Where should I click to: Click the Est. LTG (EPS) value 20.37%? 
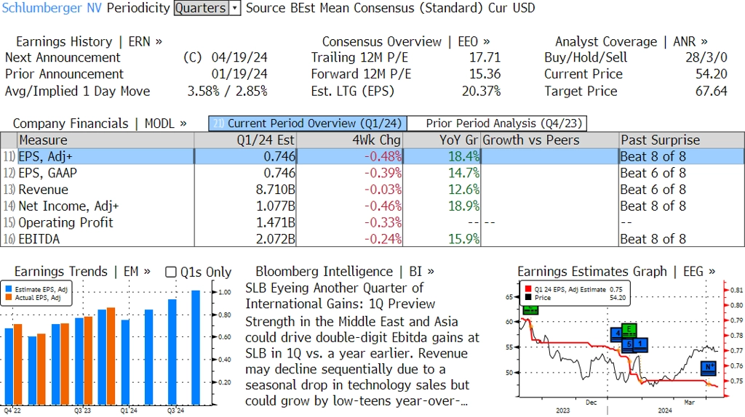(481, 91)
